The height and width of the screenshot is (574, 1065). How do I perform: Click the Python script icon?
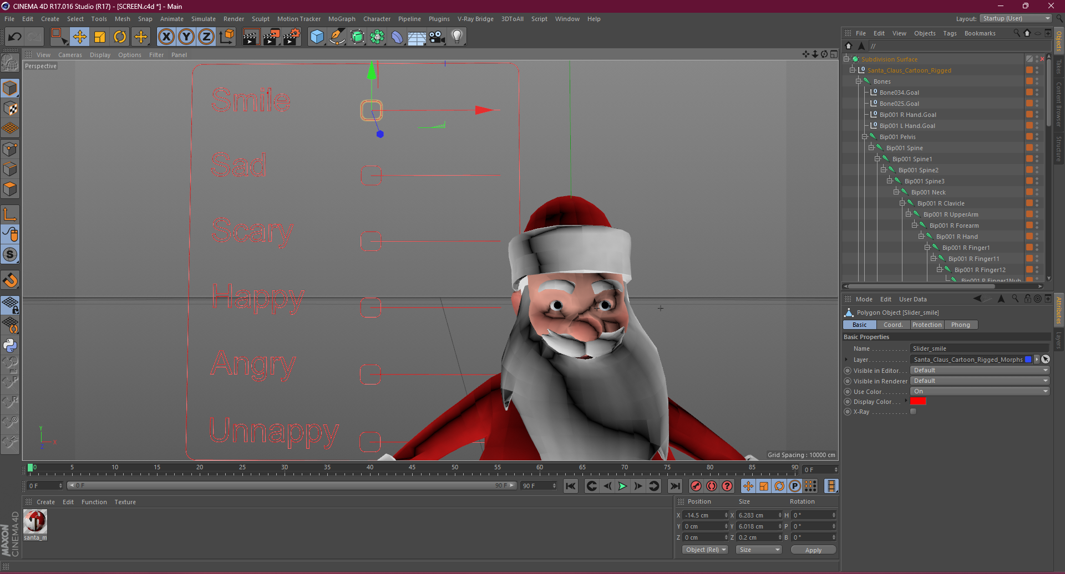click(10, 346)
